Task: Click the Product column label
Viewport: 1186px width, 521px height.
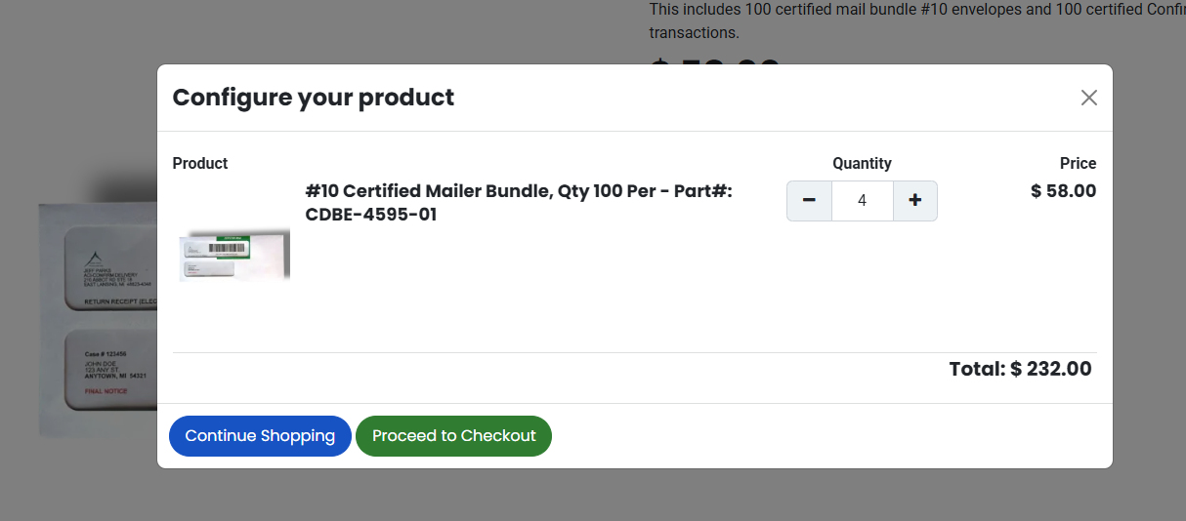Action: (200, 164)
